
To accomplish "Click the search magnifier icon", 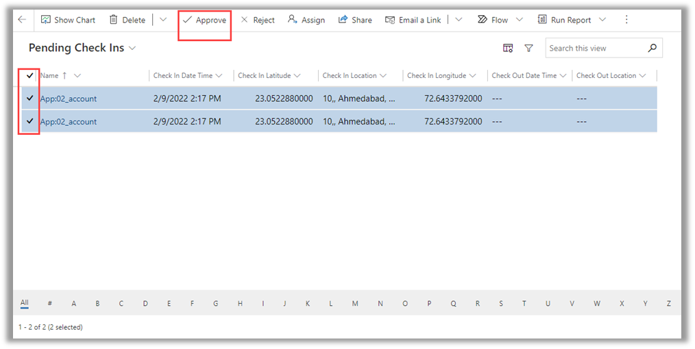I will coord(652,48).
